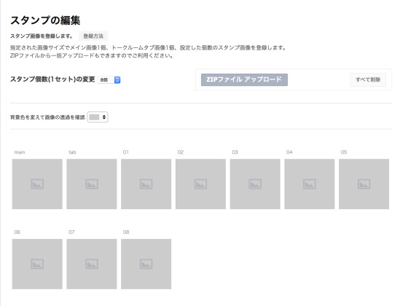The image size is (408, 306).
Task: Select the stamp 03 image placeholder
Action: 255,184
